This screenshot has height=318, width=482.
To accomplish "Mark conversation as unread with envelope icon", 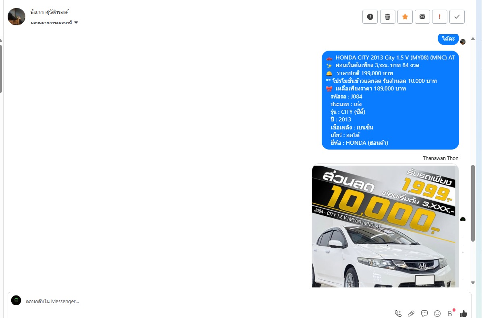I will pos(422,16).
